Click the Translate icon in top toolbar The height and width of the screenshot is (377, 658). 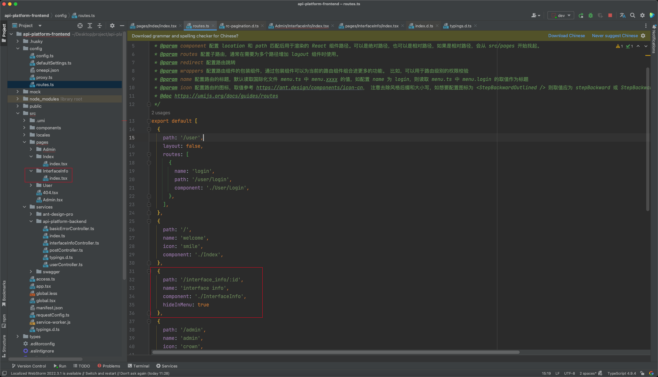tap(623, 16)
